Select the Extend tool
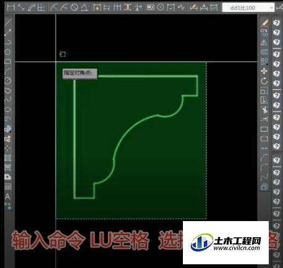 tap(264, 119)
